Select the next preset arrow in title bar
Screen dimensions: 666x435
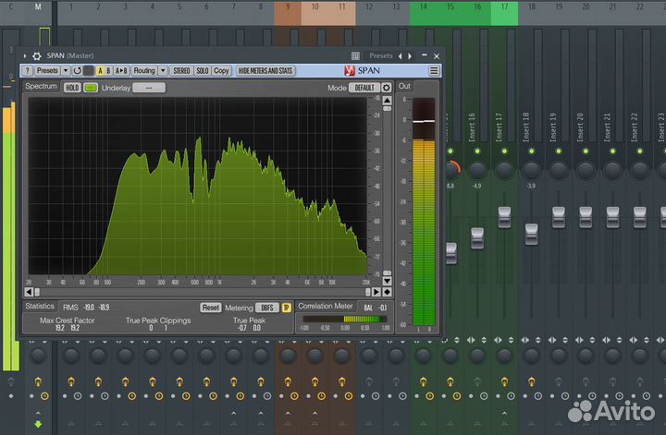(x=410, y=55)
